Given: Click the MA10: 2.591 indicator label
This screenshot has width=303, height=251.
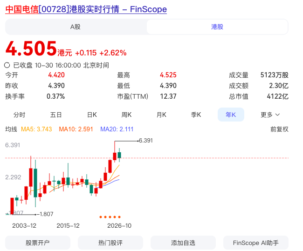Looking at the screenshot, I should (x=76, y=129).
